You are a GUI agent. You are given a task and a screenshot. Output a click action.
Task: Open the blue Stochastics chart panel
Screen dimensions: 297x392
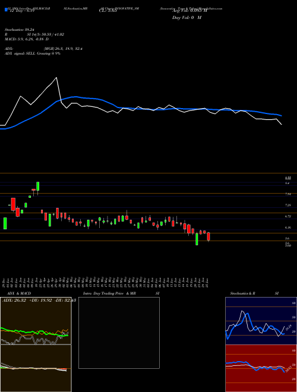(261, 321)
